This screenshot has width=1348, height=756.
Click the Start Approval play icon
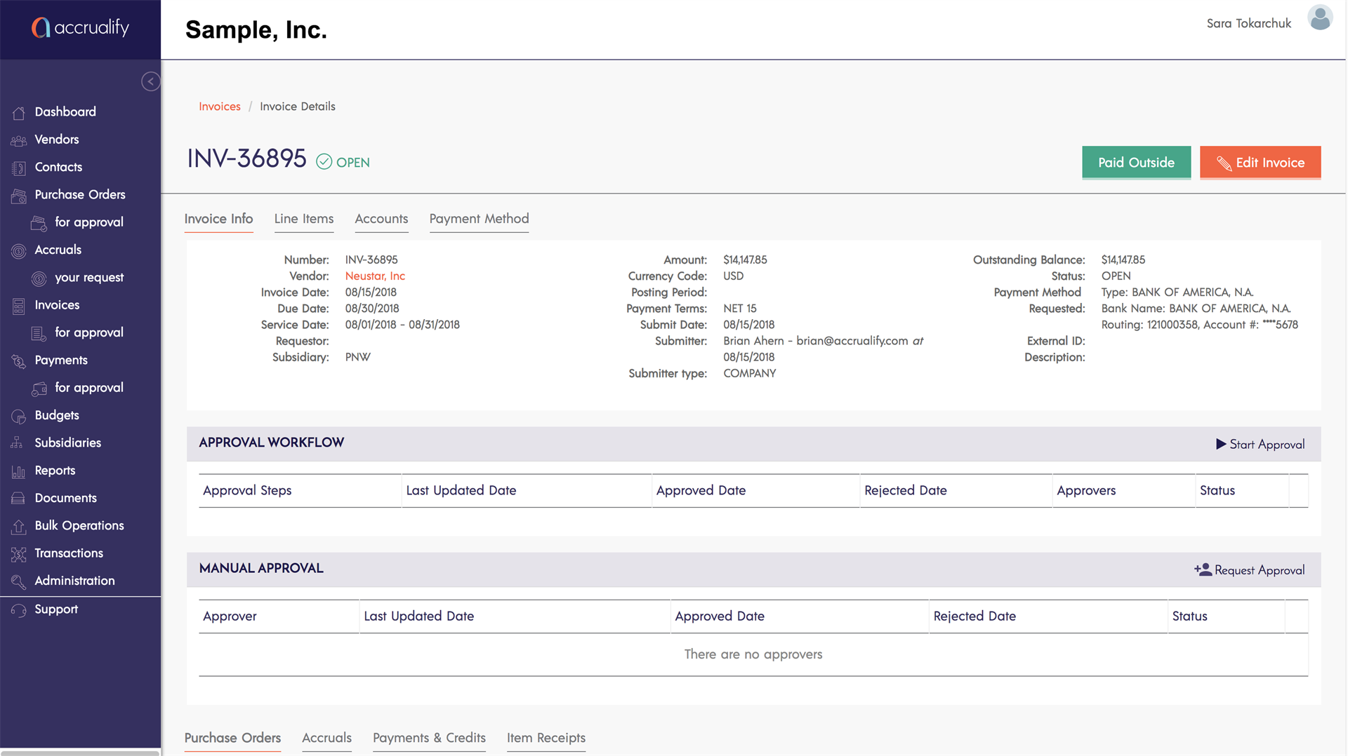(1221, 444)
